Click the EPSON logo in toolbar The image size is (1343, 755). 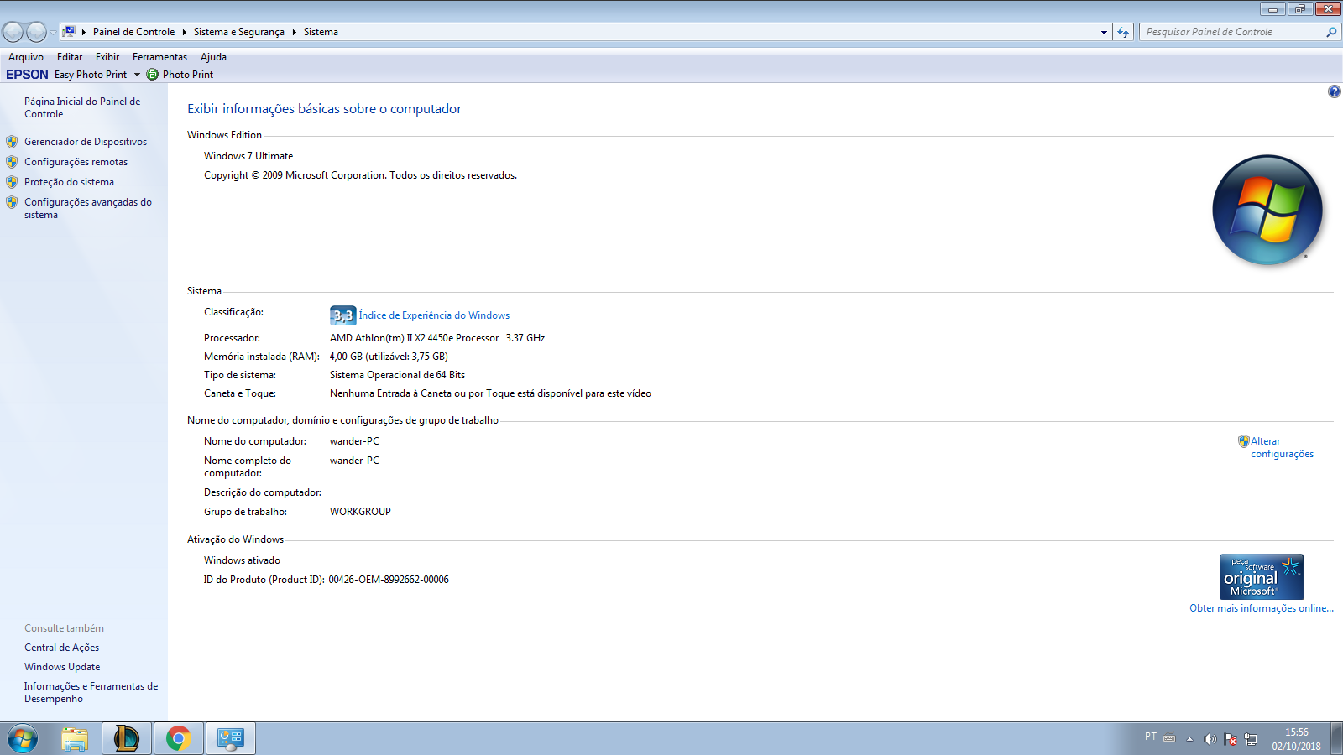click(x=27, y=75)
